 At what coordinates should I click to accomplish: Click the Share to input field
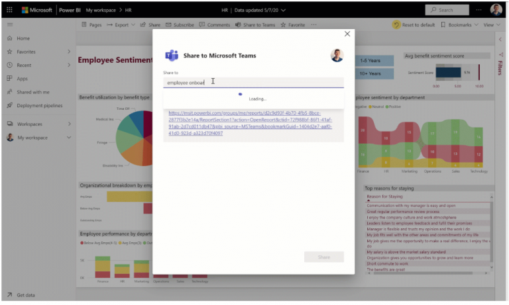point(253,82)
